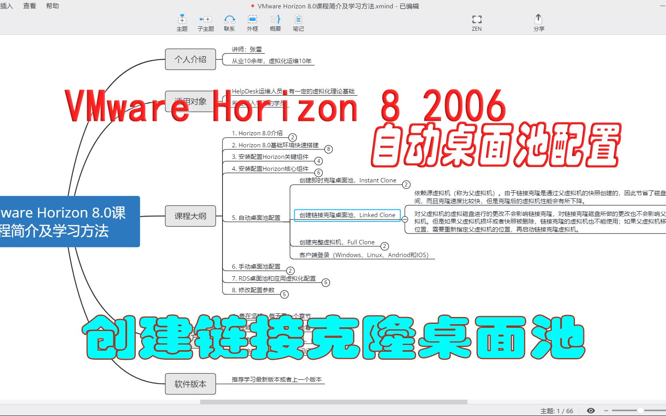This screenshot has width=666, height=416.
Task: Expand badge 6 beside 安装配置Horizon核心组件
Action: 318,173
